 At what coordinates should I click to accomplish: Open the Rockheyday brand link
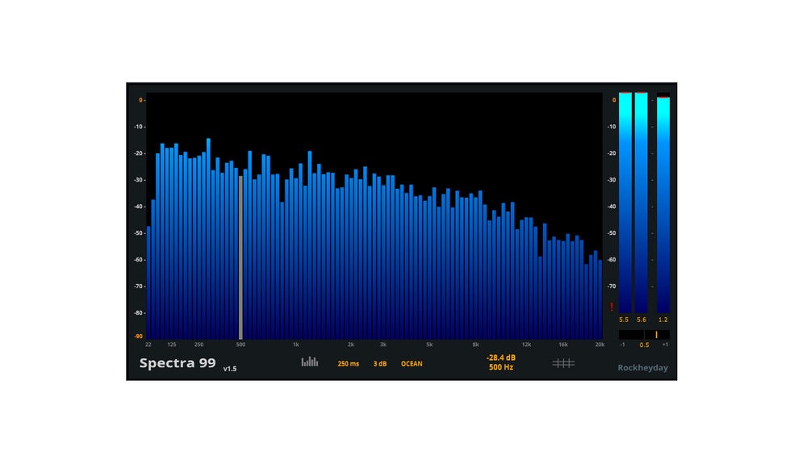coord(643,368)
